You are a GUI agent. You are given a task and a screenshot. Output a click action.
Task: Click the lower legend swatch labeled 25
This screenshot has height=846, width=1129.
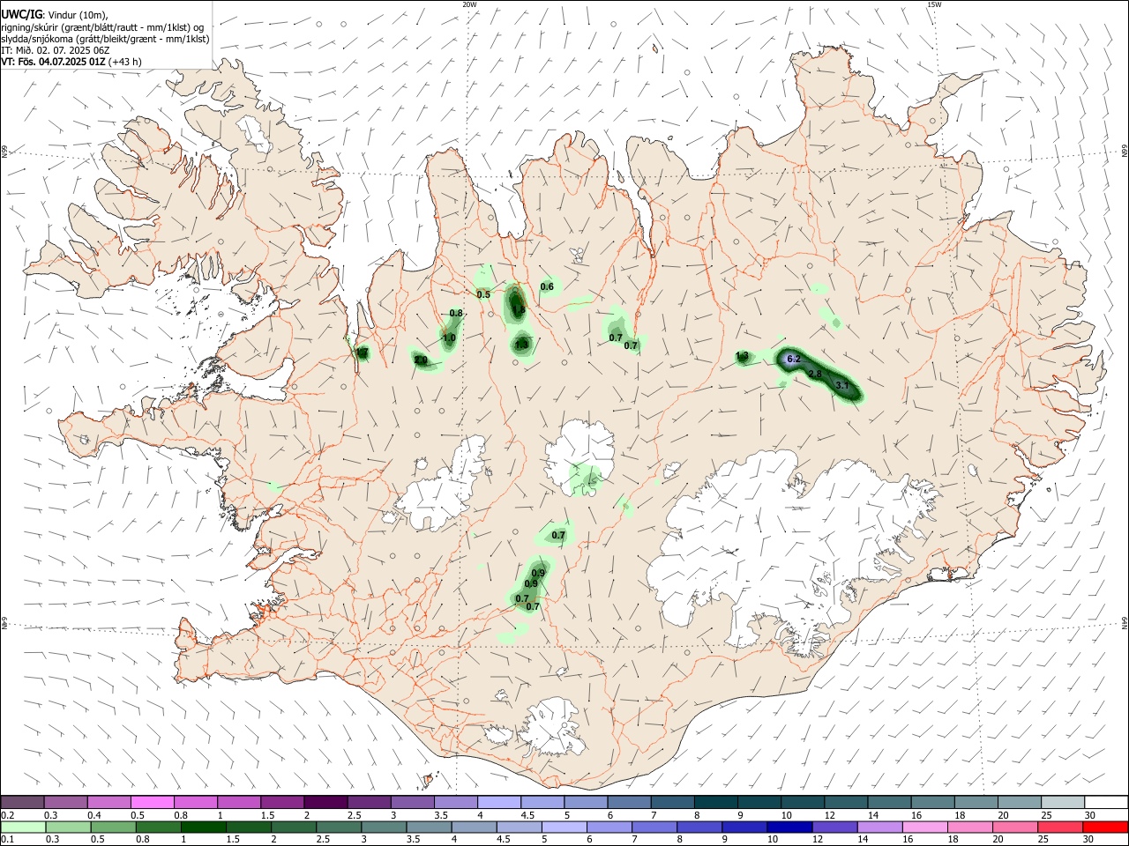coord(1058,827)
